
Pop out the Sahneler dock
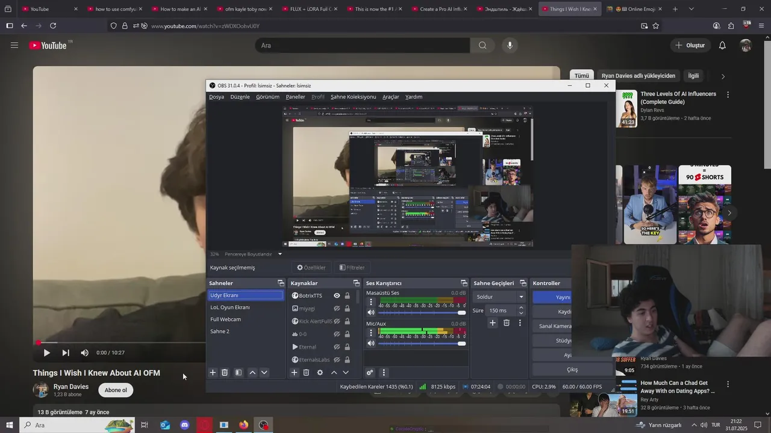pos(281,283)
